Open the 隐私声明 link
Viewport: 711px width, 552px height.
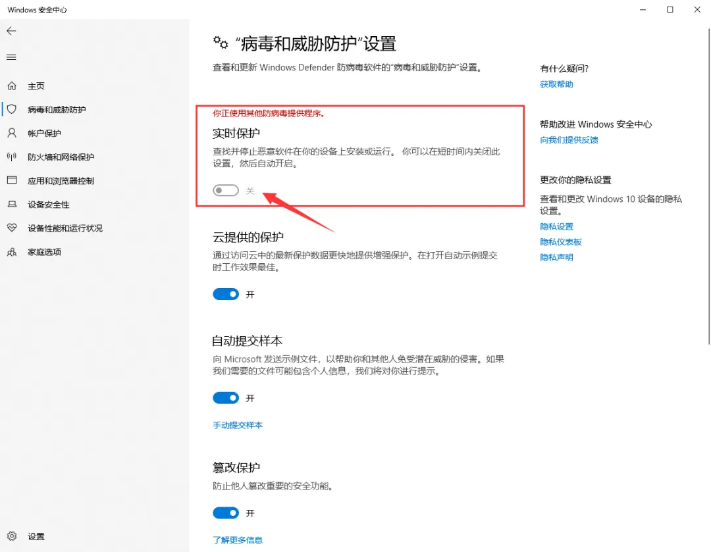pos(556,257)
